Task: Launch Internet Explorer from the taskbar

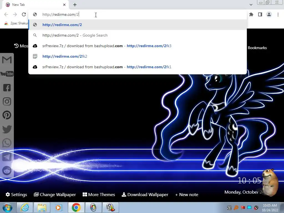Action: click(x=24, y=207)
